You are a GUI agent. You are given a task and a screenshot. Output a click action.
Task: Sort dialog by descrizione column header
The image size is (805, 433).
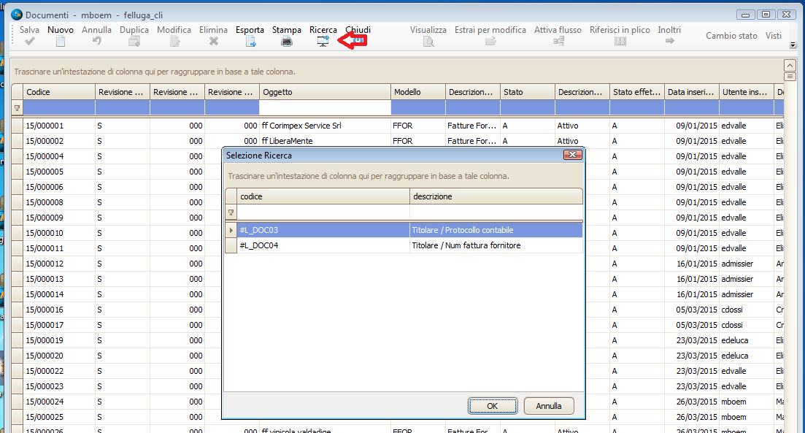[x=496, y=196]
